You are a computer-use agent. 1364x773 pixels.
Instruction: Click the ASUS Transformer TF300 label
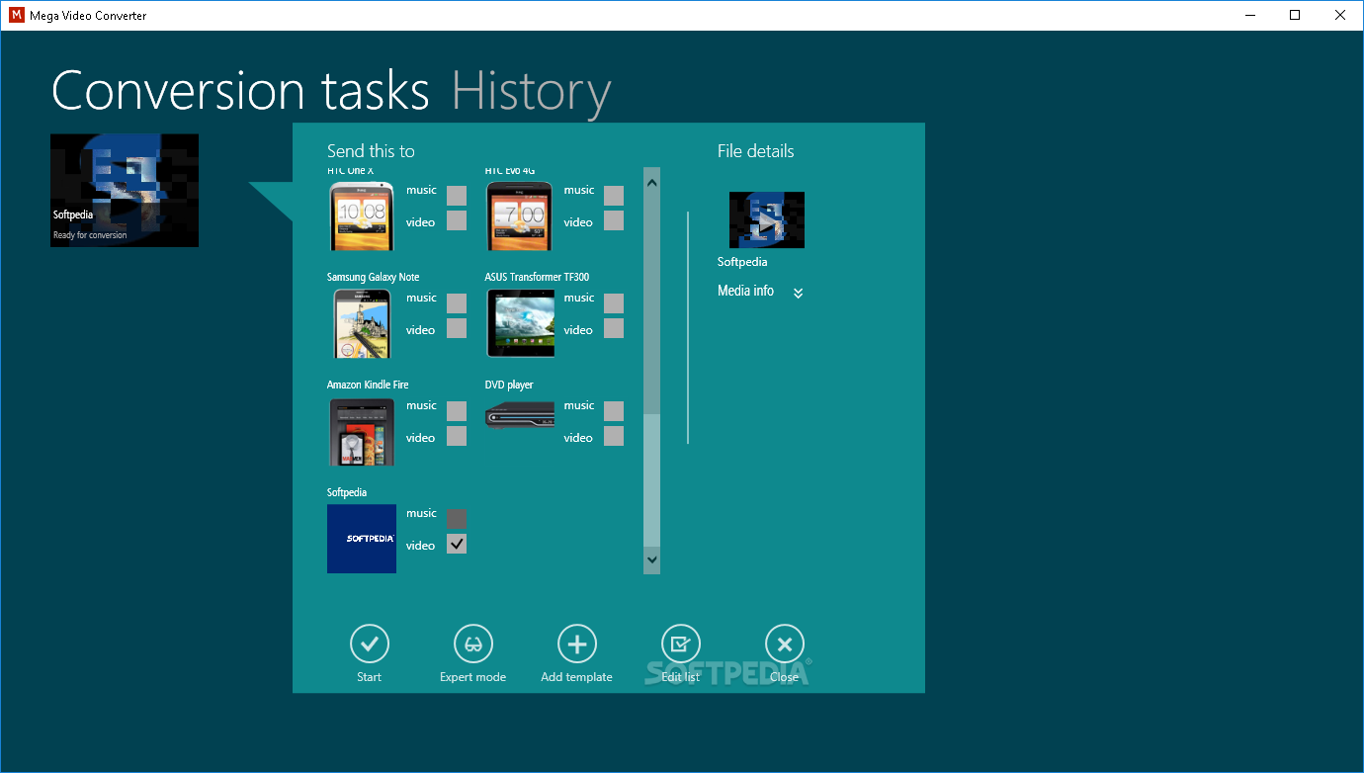[x=537, y=277]
